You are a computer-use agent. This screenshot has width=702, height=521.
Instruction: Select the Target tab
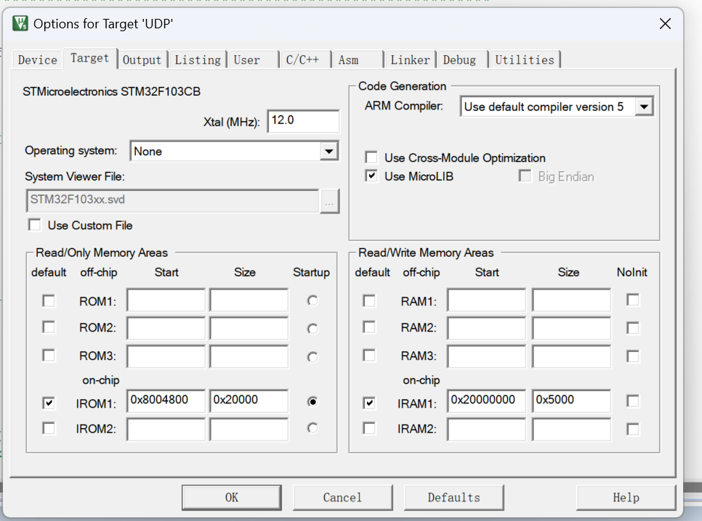pos(90,58)
